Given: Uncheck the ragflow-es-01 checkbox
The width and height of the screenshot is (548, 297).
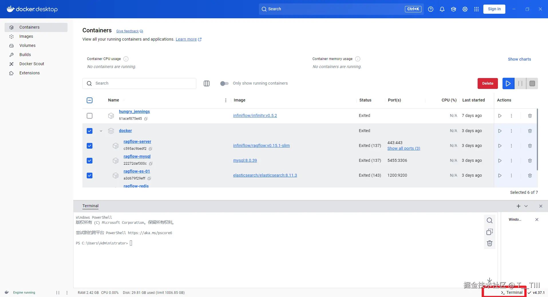Looking at the screenshot, I should coord(90,176).
